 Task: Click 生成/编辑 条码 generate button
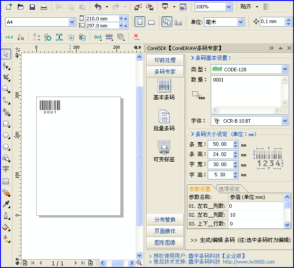(240, 240)
